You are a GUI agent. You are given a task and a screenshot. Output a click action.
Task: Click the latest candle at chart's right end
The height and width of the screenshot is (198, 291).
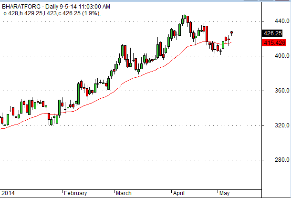coord(231,32)
